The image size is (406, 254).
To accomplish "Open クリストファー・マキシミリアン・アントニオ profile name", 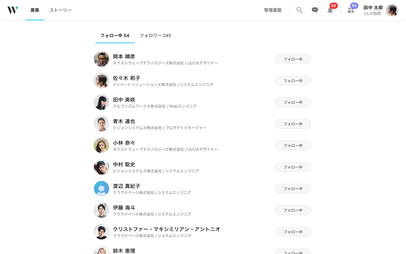I will 167,229.
